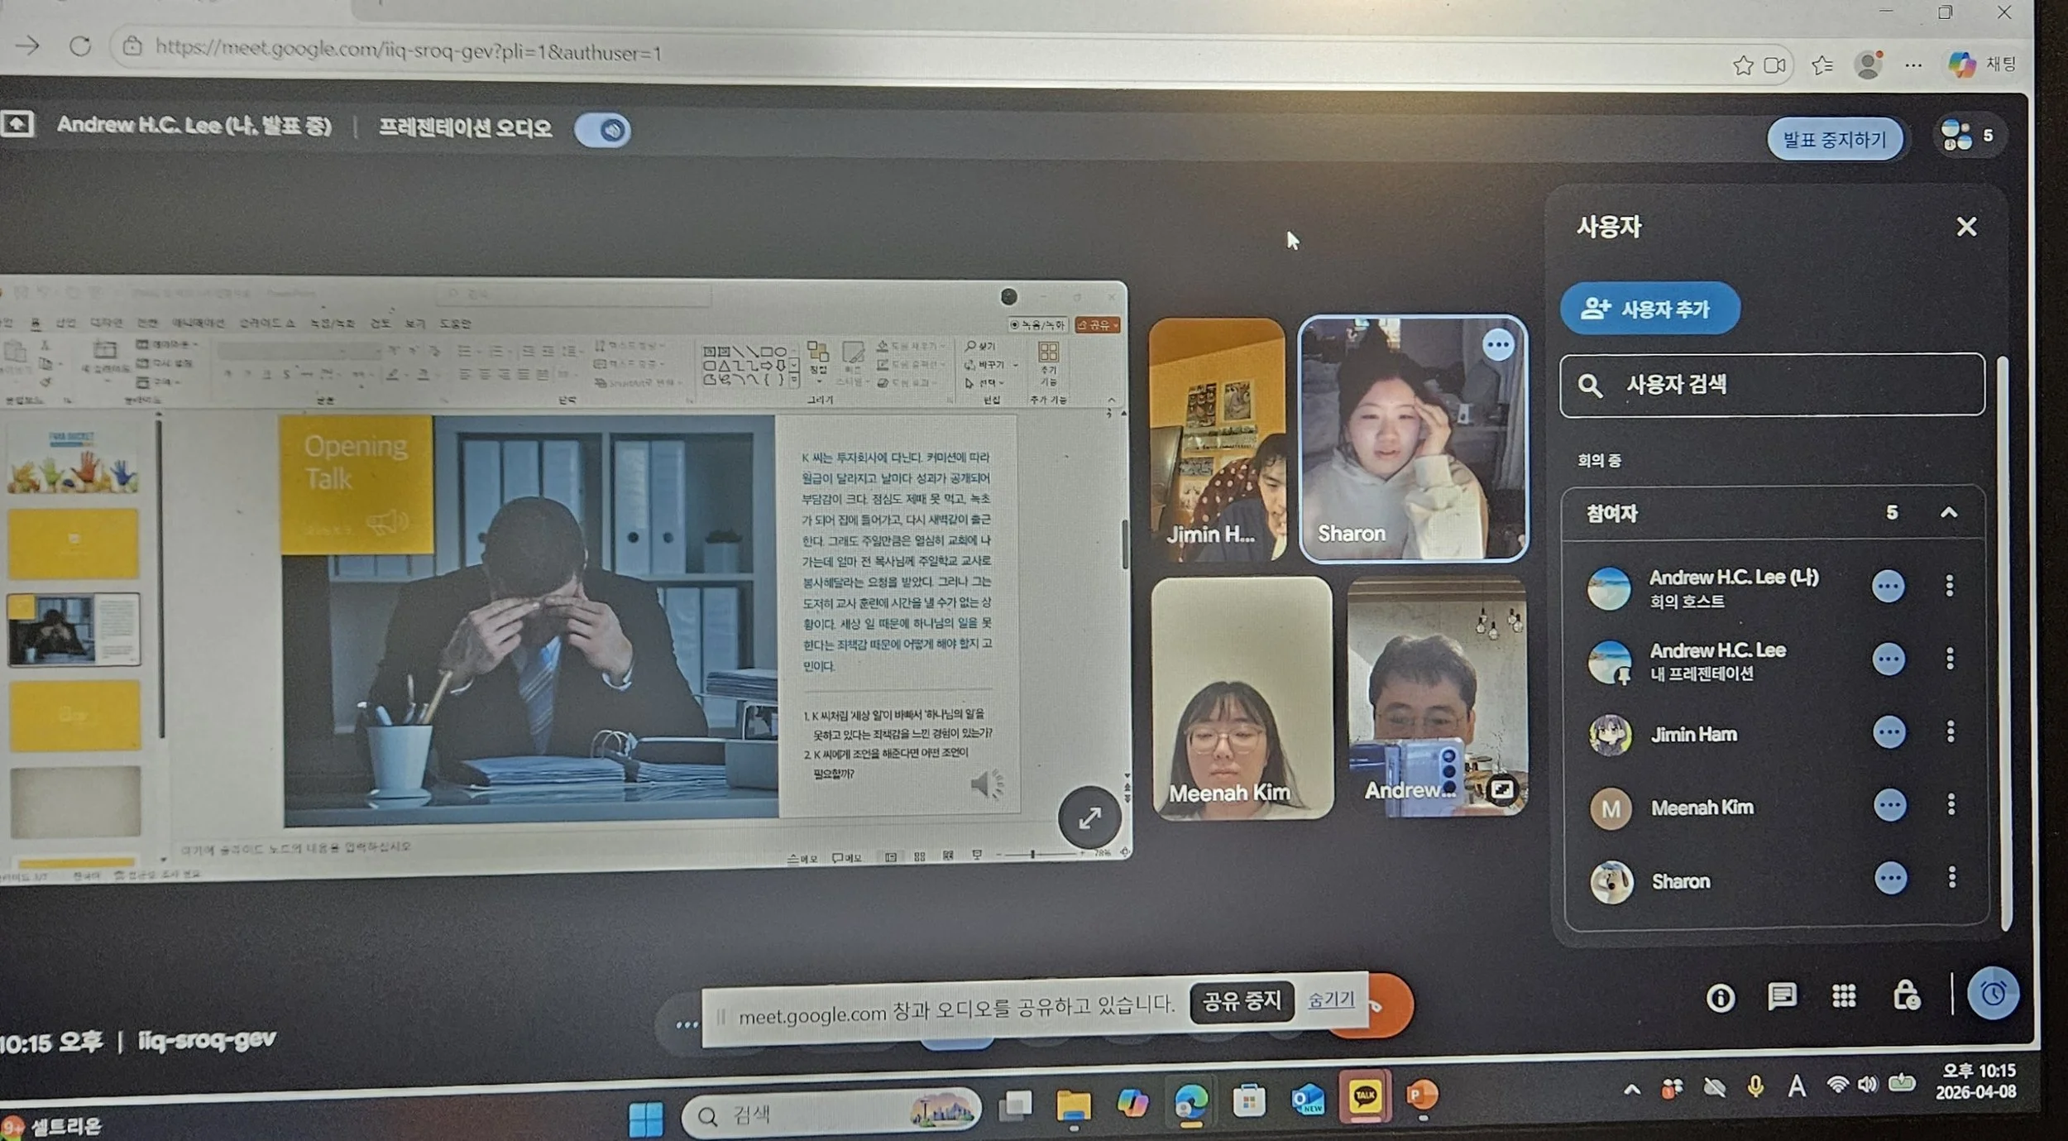Click the taskbar 검색 search box

(x=831, y=1113)
